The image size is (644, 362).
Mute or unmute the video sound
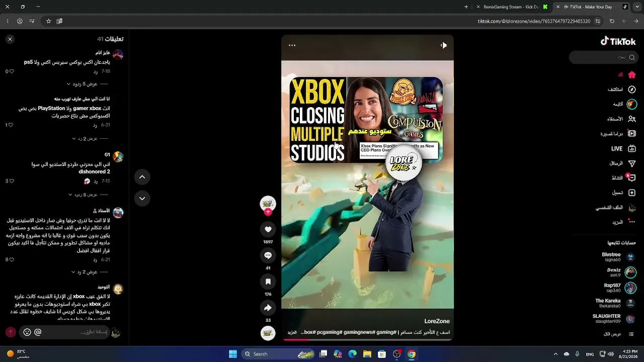click(443, 45)
